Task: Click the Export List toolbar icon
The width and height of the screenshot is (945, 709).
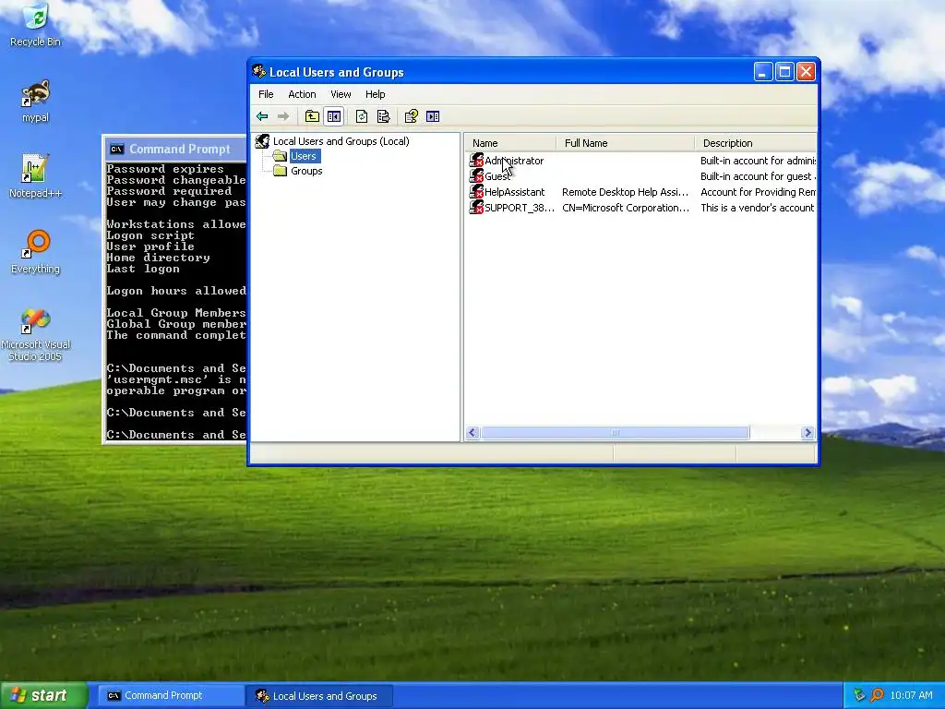Action: tap(383, 116)
